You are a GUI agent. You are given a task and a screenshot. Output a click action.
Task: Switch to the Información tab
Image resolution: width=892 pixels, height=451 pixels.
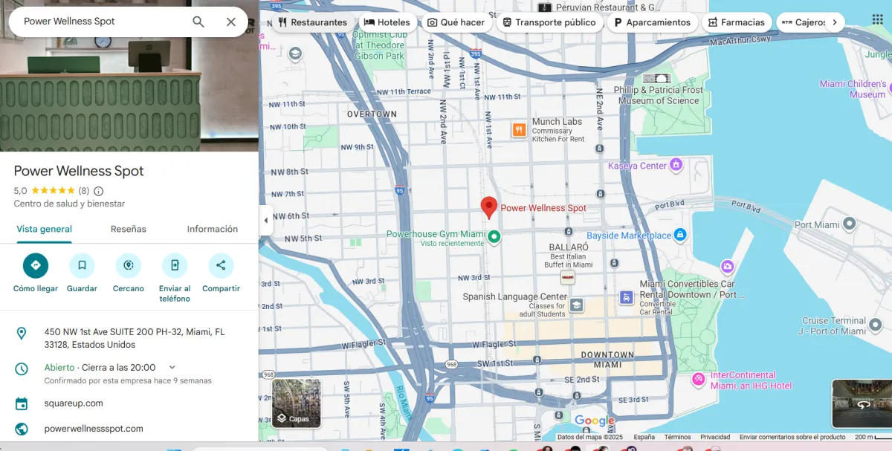coord(213,229)
